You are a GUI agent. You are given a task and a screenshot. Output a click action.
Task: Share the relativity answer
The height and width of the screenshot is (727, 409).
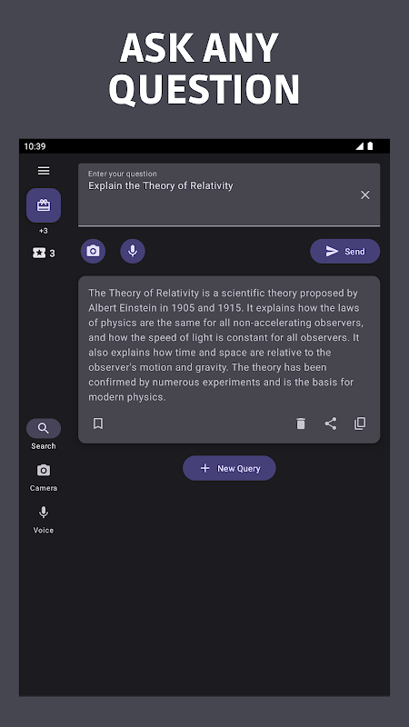coord(331,423)
